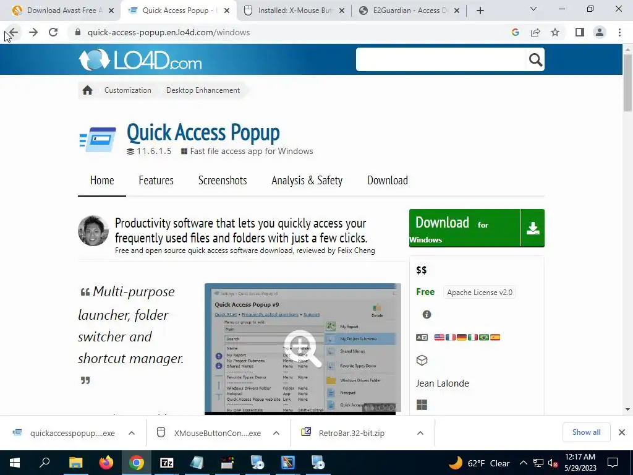Close the Quick Access Popup tab
The width and height of the screenshot is (633, 475).
[x=227, y=11]
